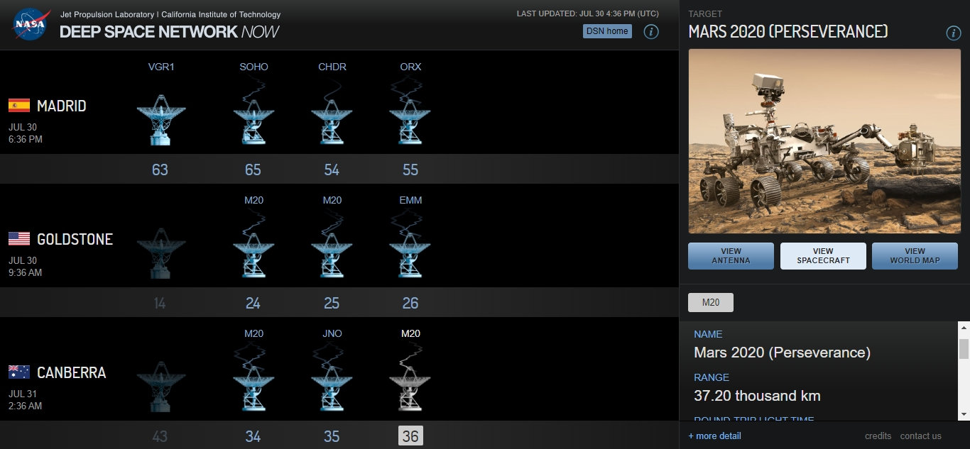Click the Spain flag for Madrid

[x=19, y=106]
